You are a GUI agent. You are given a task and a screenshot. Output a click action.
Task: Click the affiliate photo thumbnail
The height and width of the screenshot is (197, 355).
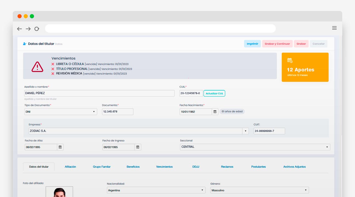(x=59, y=192)
